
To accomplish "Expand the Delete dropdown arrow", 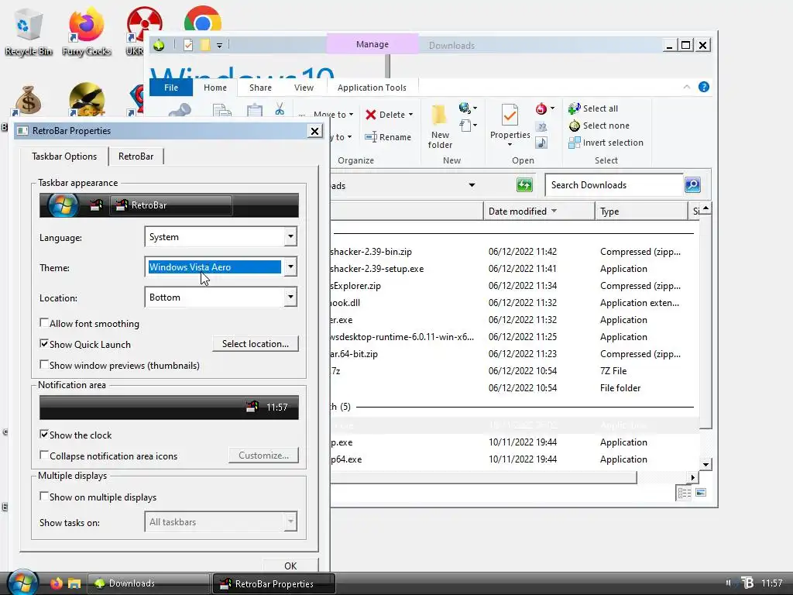I will (410, 115).
